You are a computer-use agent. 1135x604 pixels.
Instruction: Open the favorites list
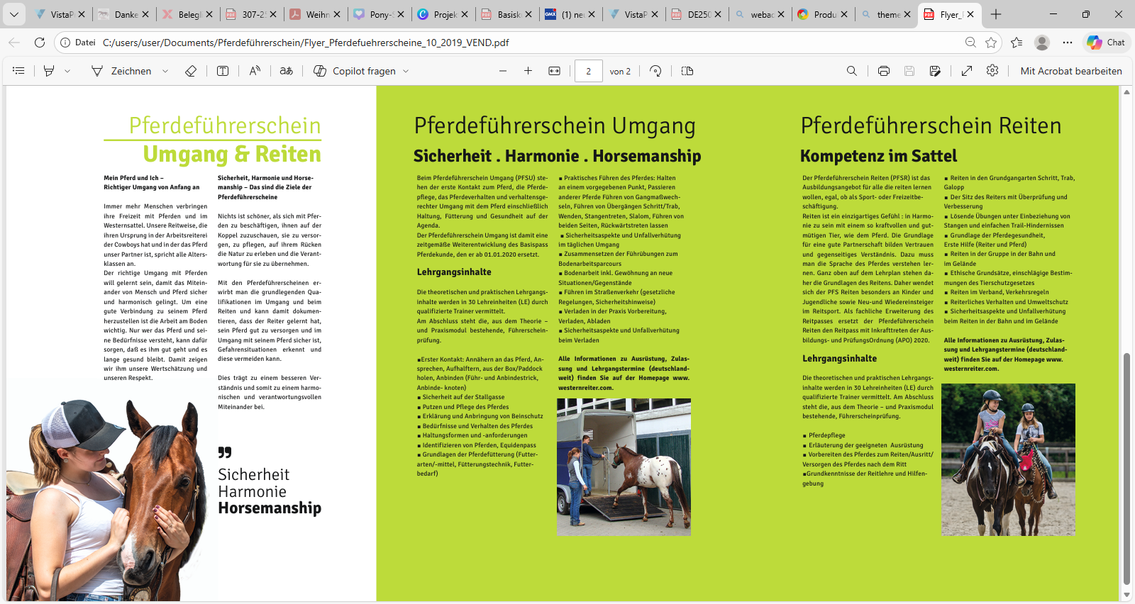[x=1017, y=43]
